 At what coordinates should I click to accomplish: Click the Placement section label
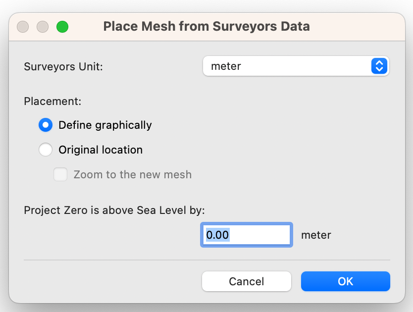pos(52,101)
